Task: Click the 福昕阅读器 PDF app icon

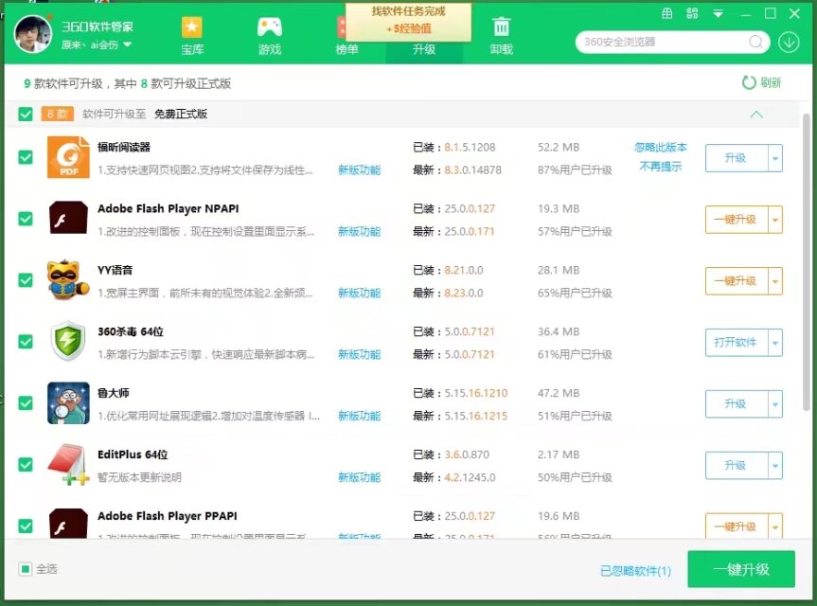Action: 68,157
